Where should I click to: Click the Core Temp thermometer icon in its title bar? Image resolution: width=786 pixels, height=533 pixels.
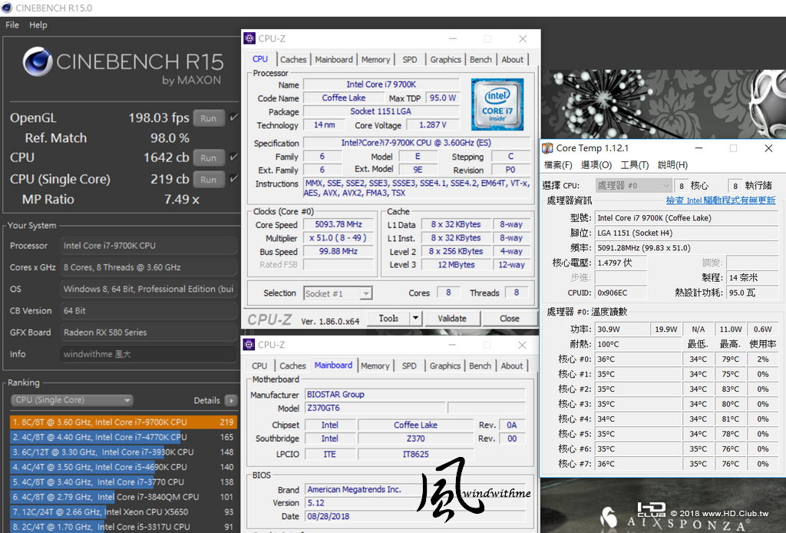coord(547,148)
